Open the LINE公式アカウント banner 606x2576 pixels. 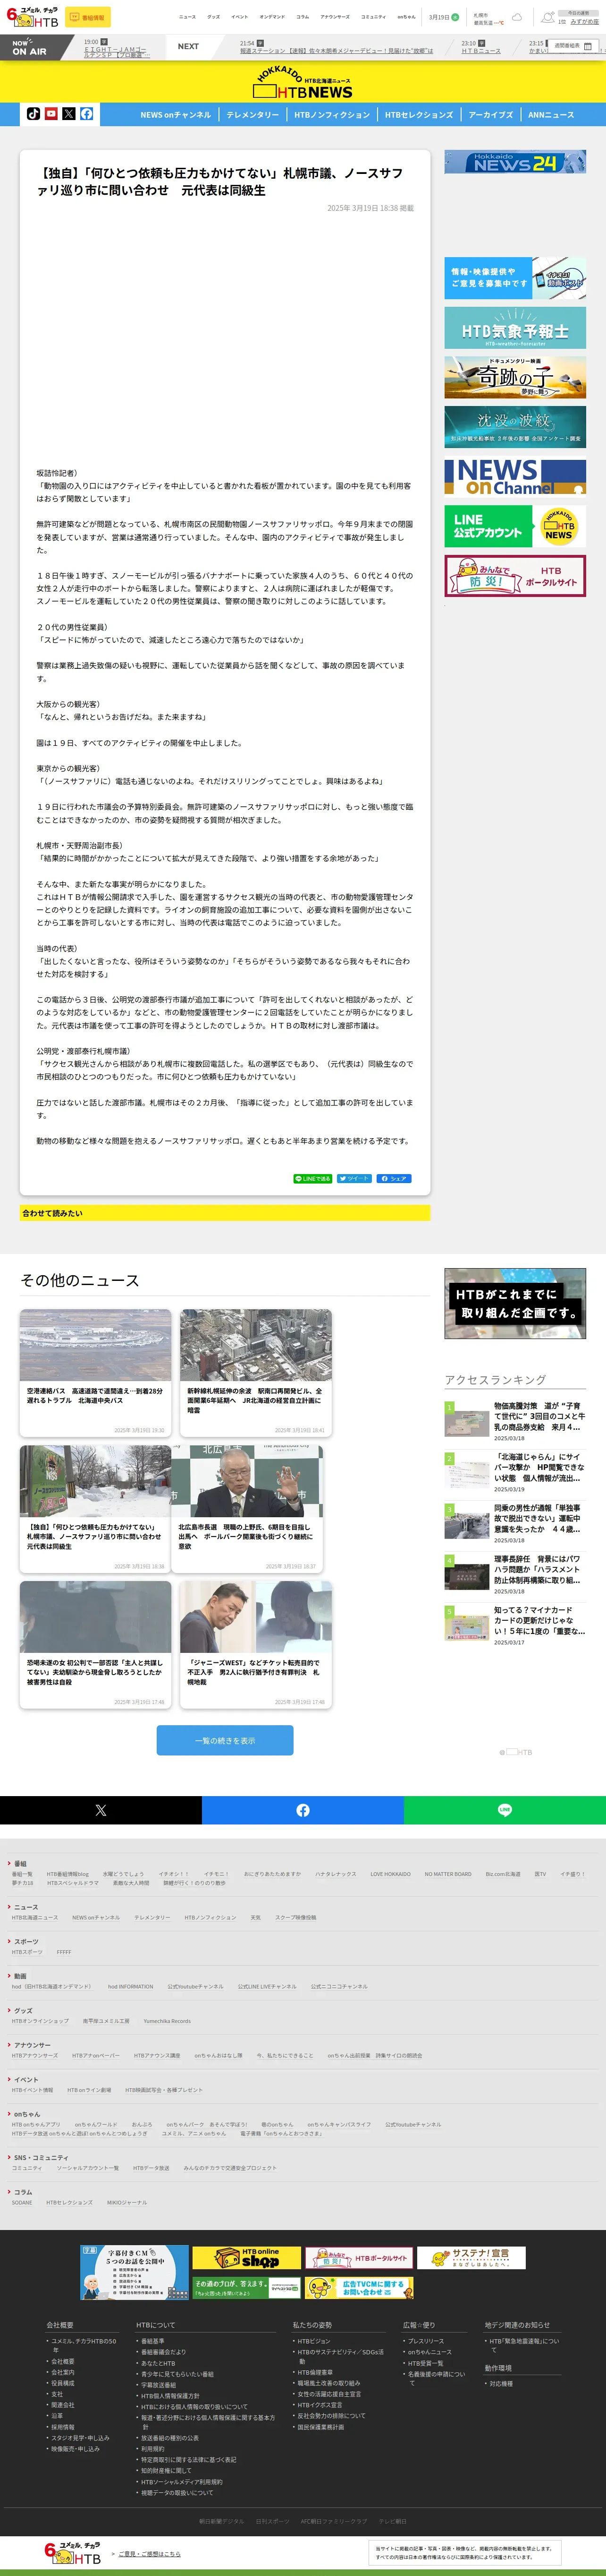pos(515,526)
